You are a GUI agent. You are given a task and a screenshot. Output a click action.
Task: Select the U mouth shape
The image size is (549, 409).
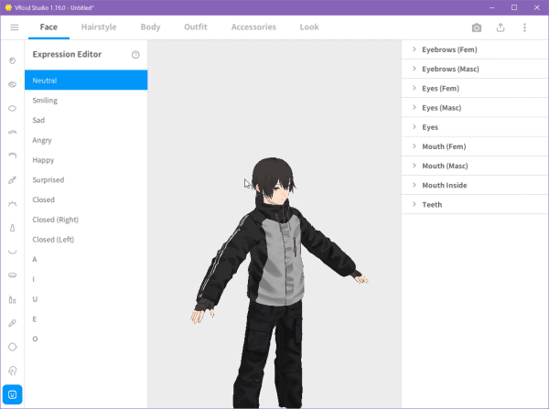pyautogui.click(x=86, y=299)
